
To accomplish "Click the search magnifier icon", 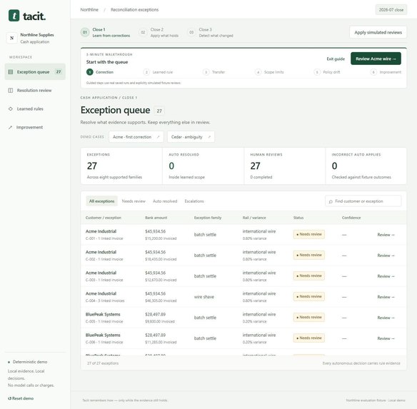I will (331, 201).
